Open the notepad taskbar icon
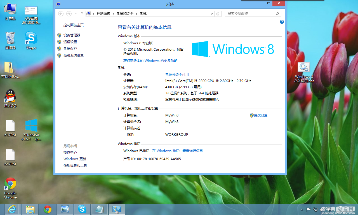This screenshot has height=215, width=358. click(100, 209)
